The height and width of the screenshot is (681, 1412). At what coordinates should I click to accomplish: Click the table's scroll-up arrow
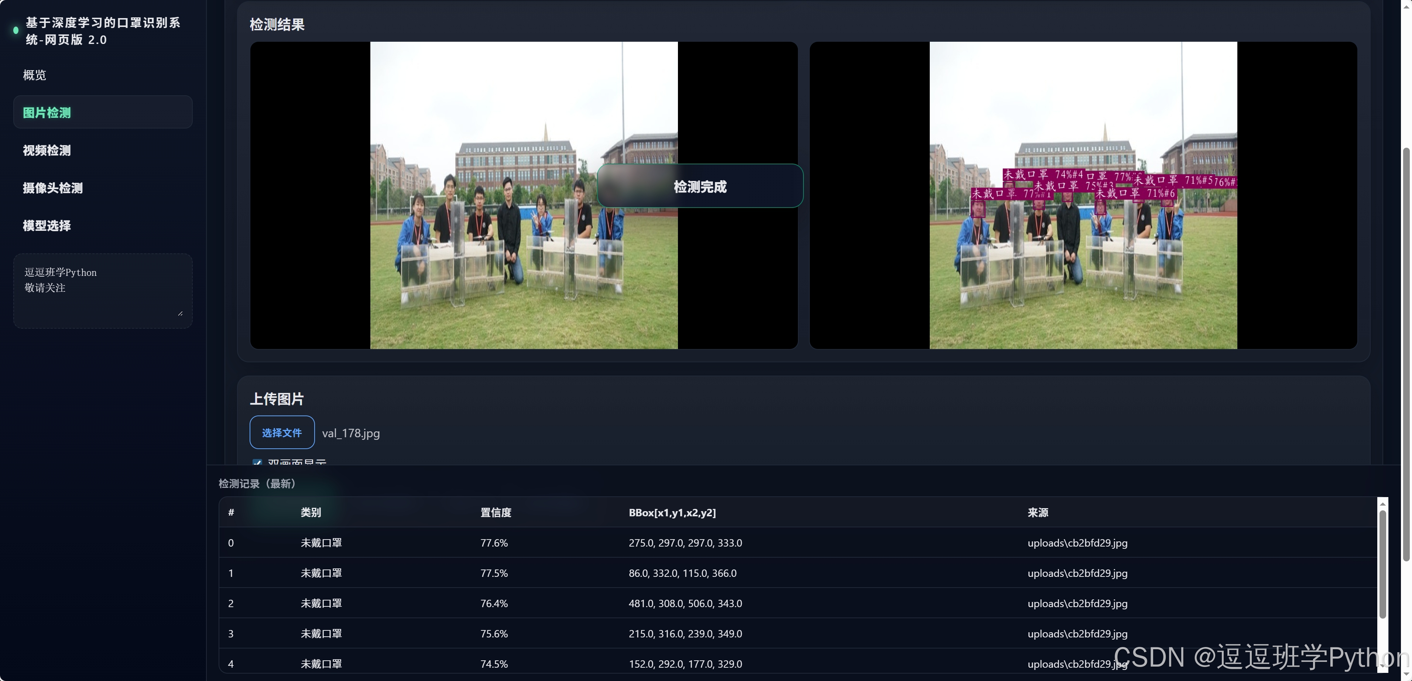click(1382, 504)
